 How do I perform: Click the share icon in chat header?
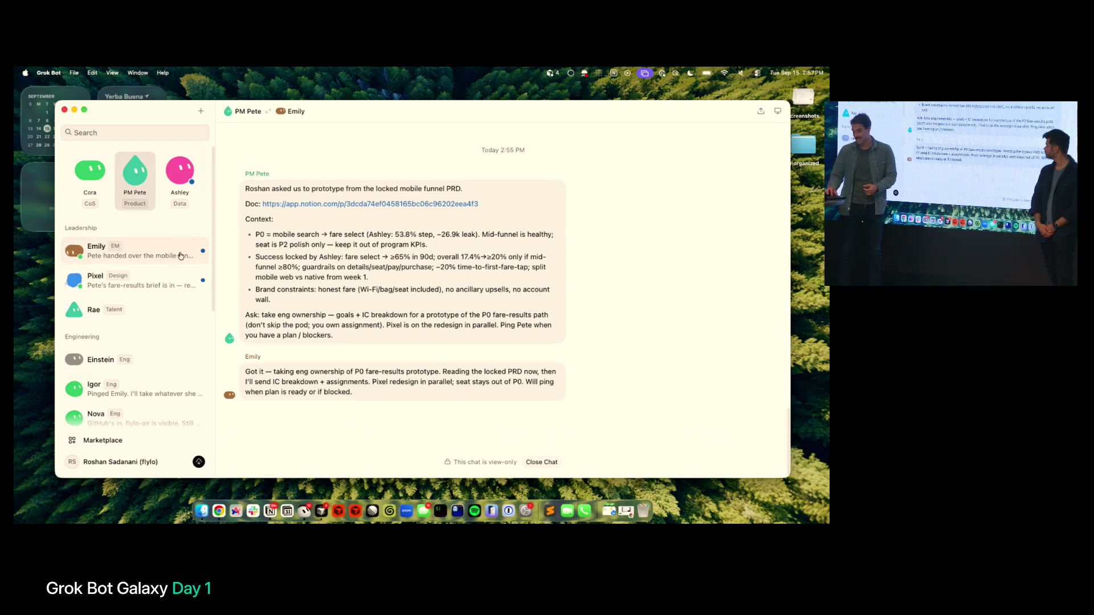761,111
